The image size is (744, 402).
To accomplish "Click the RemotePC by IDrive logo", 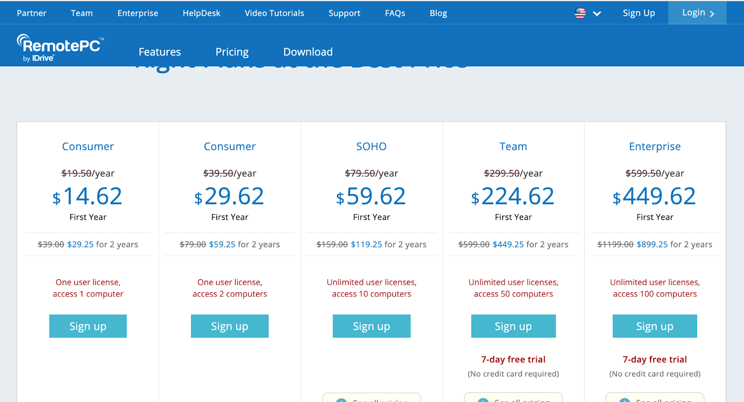I will click(60, 48).
